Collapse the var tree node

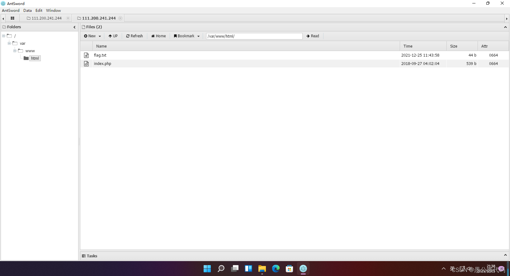(9, 43)
